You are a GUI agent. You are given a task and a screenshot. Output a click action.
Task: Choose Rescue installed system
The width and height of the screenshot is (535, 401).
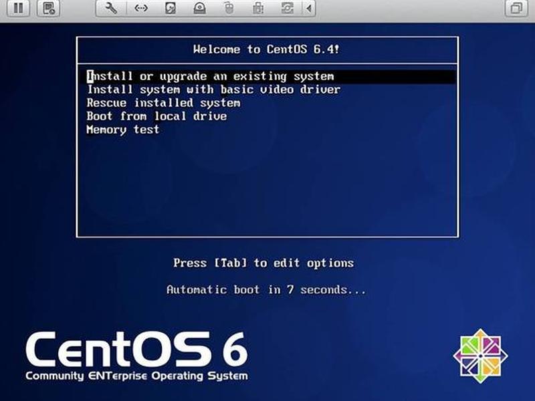point(163,103)
